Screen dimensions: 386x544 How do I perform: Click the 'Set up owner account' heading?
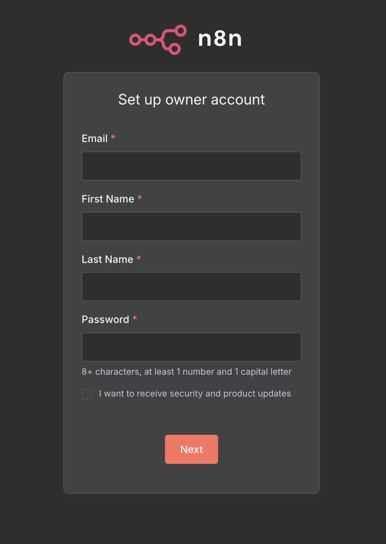[192, 100]
